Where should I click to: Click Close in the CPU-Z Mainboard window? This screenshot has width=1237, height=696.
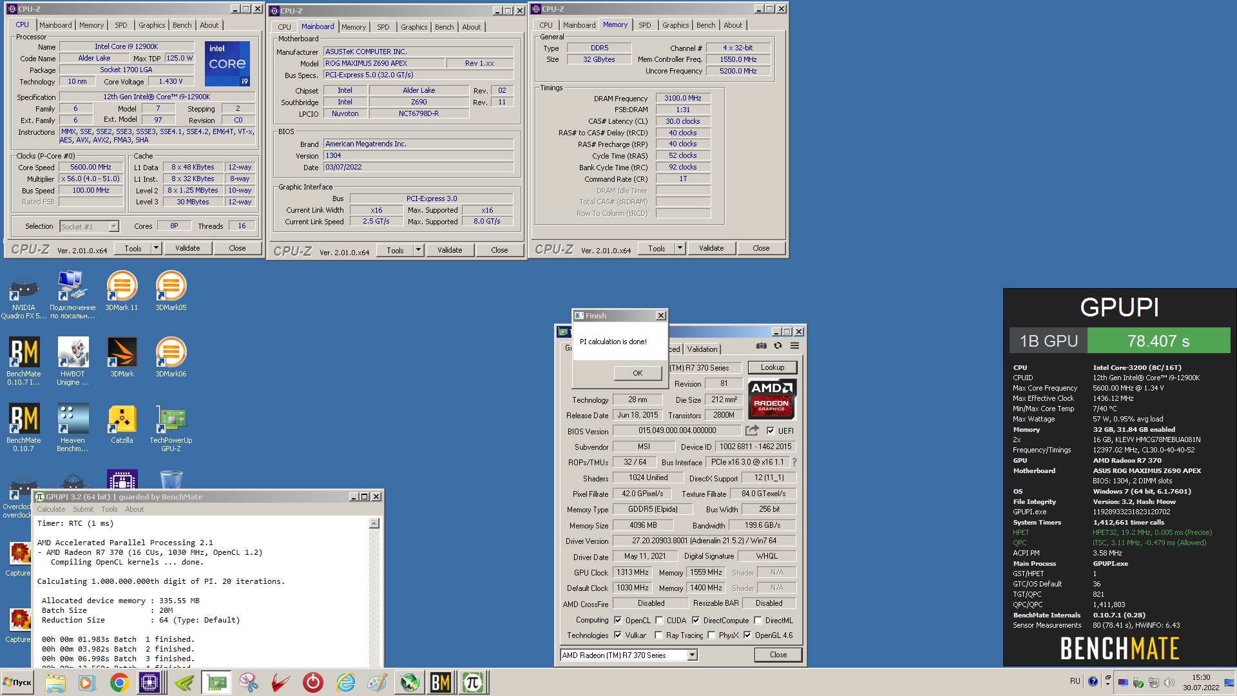tap(499, 250)
